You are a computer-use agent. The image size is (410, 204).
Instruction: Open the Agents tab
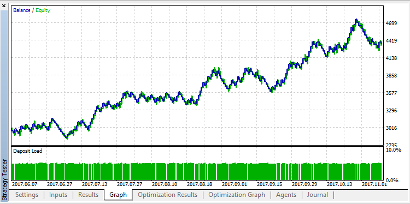[x=286, y=195]
